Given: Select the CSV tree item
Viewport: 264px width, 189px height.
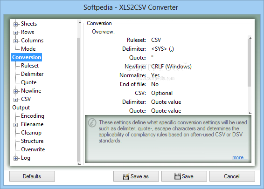Looking at the screenshot, I should pyautogui.click(x=26, y=99).
